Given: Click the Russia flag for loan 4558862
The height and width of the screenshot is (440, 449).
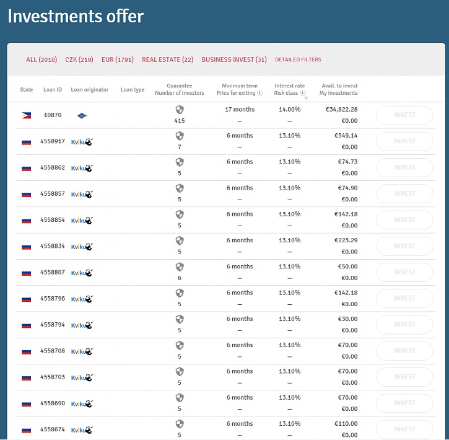Looking at the screenshot, I should pyautogui.click(x=27, y=169).
